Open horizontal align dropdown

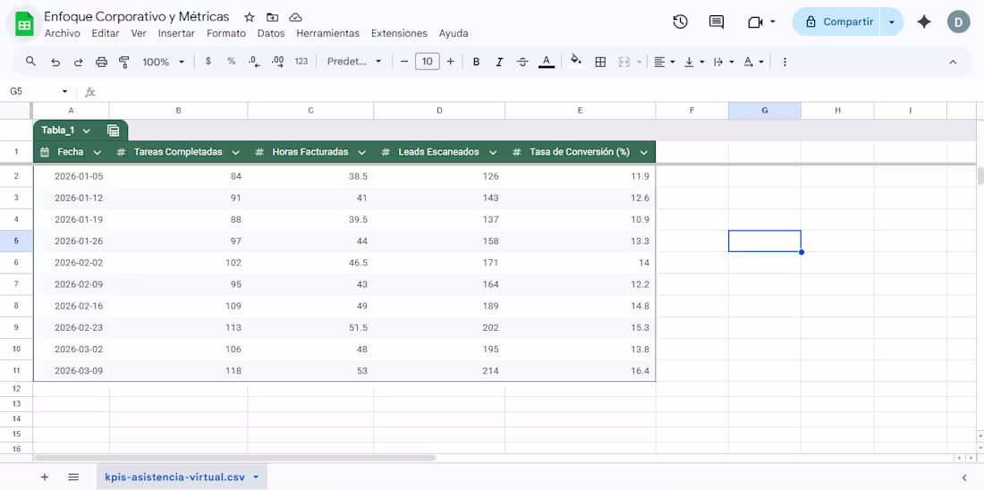[x=664, y=62]
